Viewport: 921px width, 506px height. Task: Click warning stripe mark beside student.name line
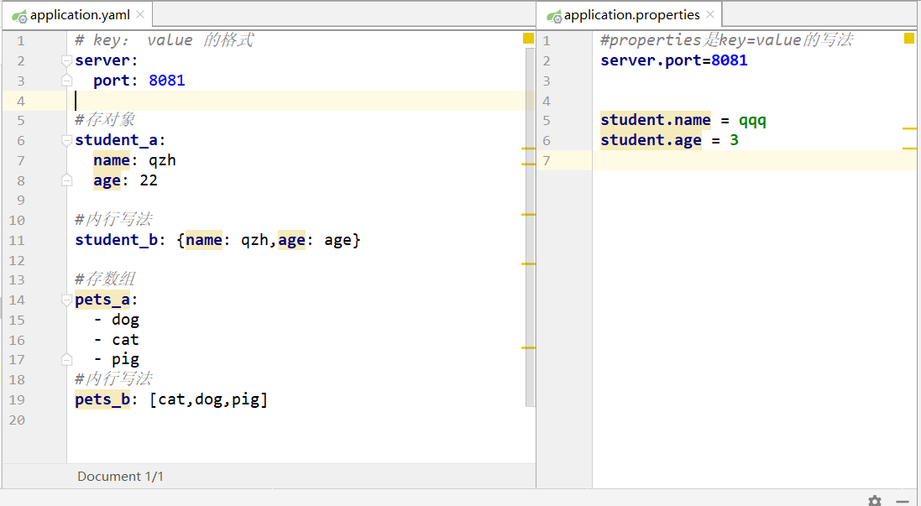[x=909, y=128]
